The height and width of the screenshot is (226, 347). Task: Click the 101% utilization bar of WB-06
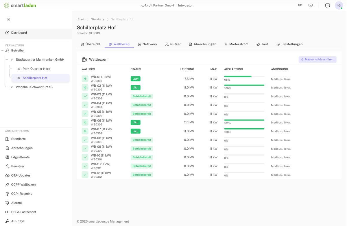pyautogui.click(x=244, y=120)
